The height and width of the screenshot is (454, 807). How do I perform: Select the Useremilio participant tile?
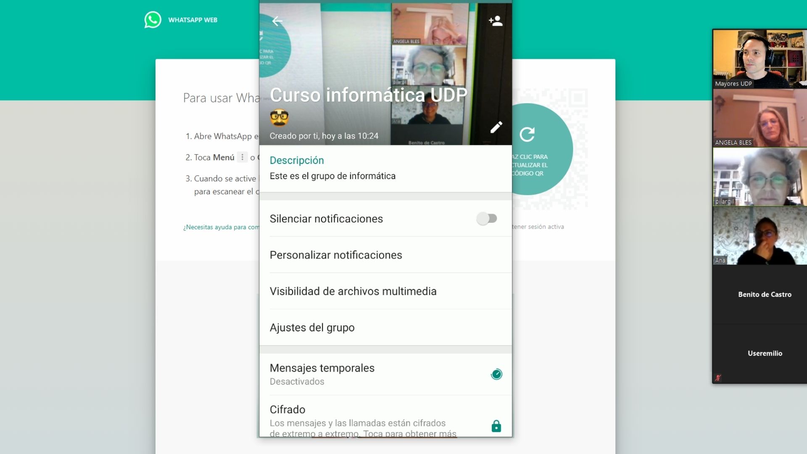[760, 353]
